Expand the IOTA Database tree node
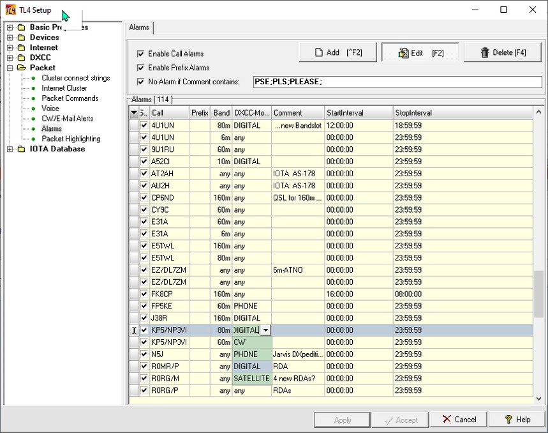This screenshot has height=433, width=548. (x=10, y=149)
